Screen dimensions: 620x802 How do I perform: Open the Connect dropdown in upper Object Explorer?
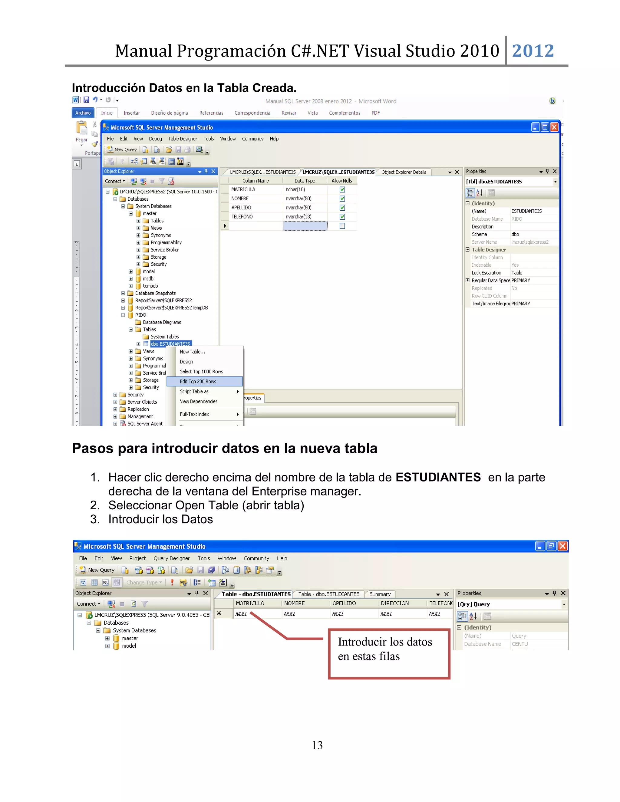[115, 181]
